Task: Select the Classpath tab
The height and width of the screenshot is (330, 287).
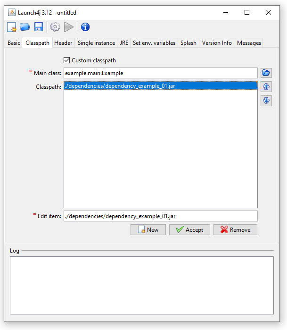Action: pyautogui.click(x=37, y=43)
